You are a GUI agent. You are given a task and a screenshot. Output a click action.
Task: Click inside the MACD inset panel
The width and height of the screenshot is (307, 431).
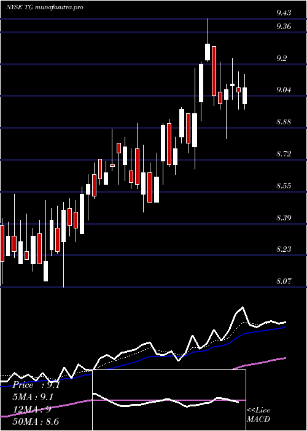169,400
